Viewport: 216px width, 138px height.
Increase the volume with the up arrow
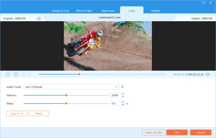(123, 94)
